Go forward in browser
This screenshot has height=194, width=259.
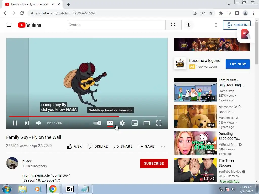pyautogui.click(x=14, y=13)
